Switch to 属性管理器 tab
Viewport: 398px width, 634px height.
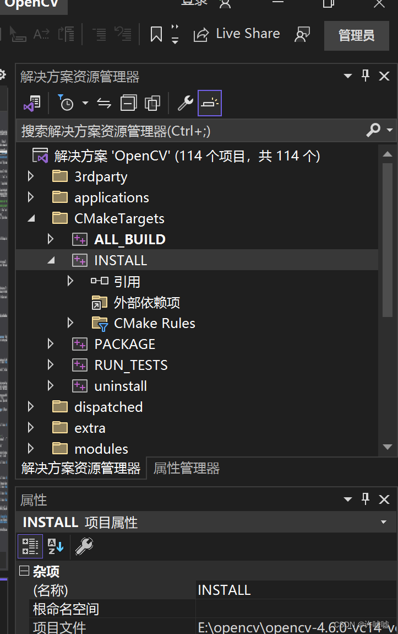pyautogui.click(x=187, y=468)
